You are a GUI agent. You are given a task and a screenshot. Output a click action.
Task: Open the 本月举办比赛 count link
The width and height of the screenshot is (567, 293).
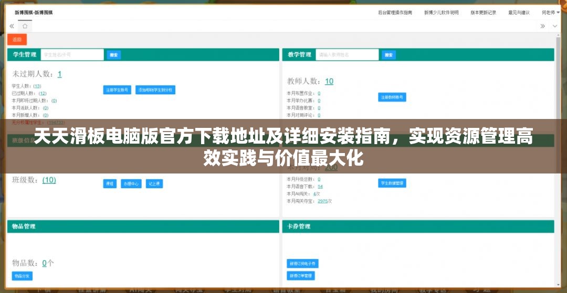pos(319,101)
